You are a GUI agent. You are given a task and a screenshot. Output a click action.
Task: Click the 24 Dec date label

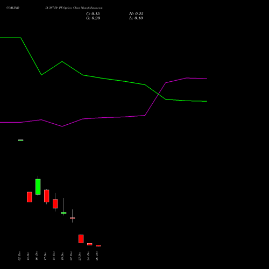pos(88,256)
